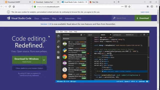The image size is (160, 90).
Task: Open the Version 1.30 release link
Action: coord(46,24)
